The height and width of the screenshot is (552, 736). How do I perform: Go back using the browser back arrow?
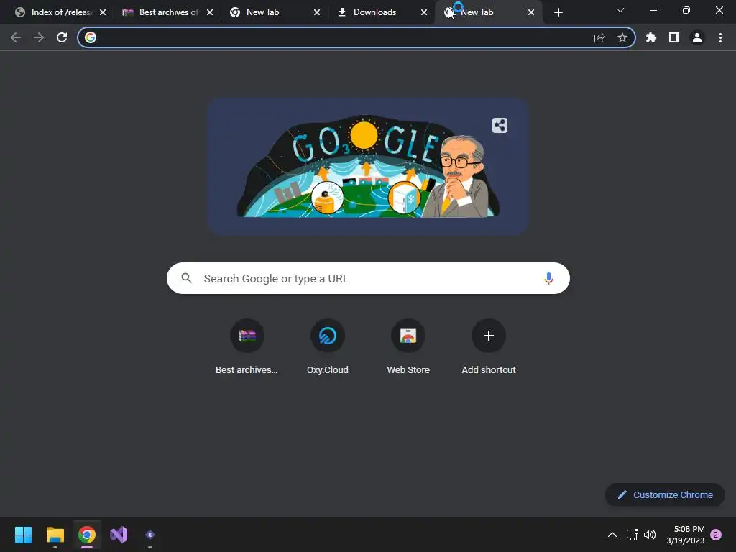click(x=16, y=37)
